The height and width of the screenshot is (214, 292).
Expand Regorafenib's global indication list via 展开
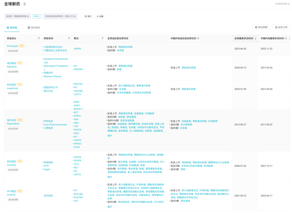(109, 136)
